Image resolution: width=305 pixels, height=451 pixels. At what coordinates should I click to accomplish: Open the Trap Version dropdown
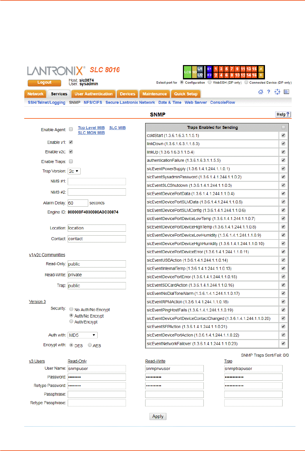74,171
